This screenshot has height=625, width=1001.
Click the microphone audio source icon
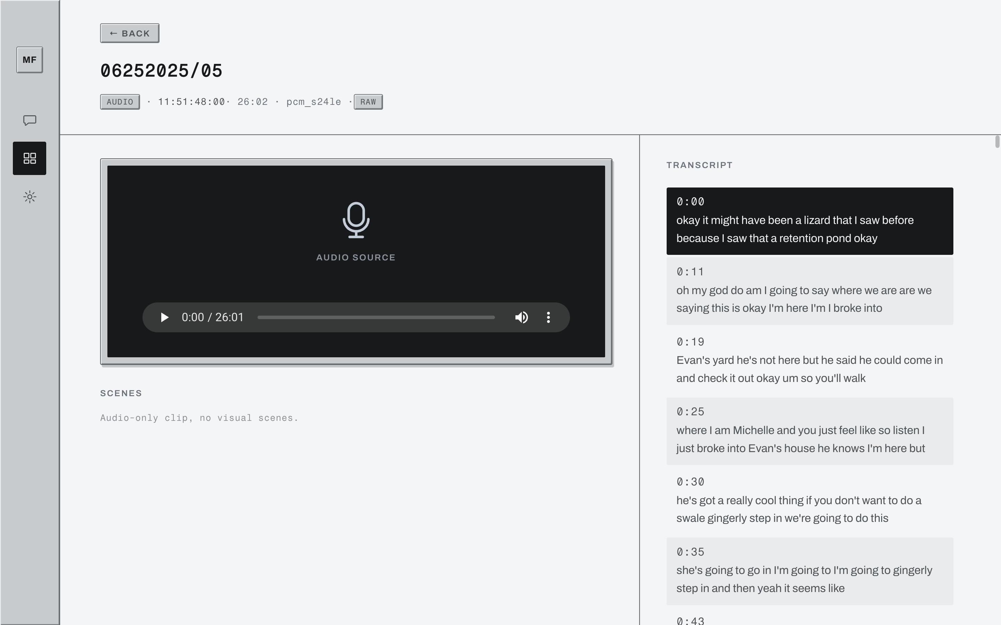356,220
